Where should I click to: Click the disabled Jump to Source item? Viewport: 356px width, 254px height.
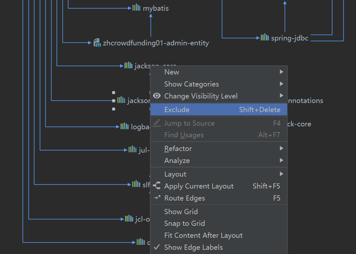[x=219, y=123]
